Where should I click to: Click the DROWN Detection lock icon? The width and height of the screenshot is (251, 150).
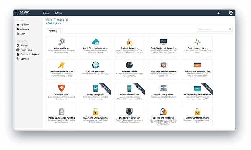[x=96, y=65]
